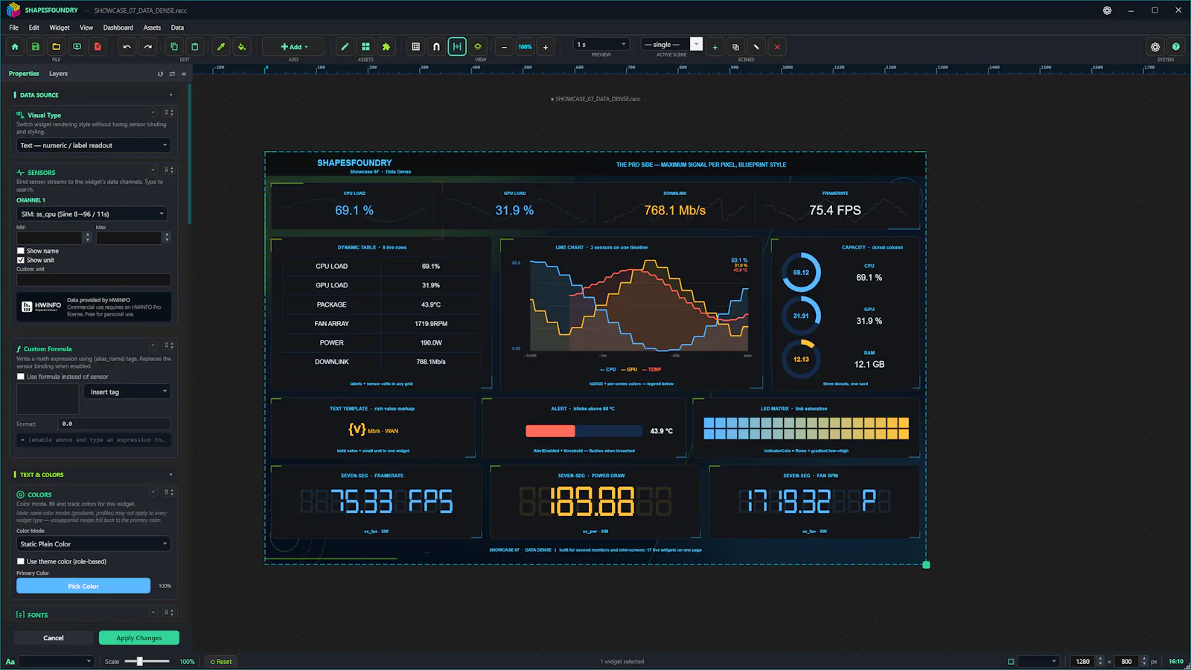The width and height of the screenshot is (1191, 670).
Task: Select the paint bucket fill tool
Action: coord(242,47)
